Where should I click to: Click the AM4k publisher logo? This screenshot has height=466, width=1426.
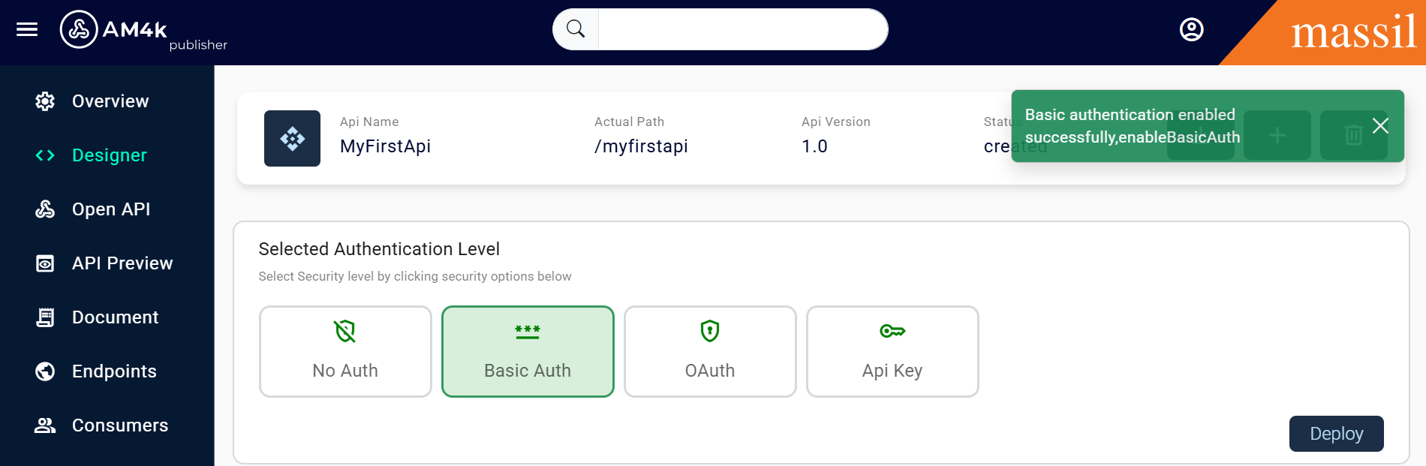point(113,30)
